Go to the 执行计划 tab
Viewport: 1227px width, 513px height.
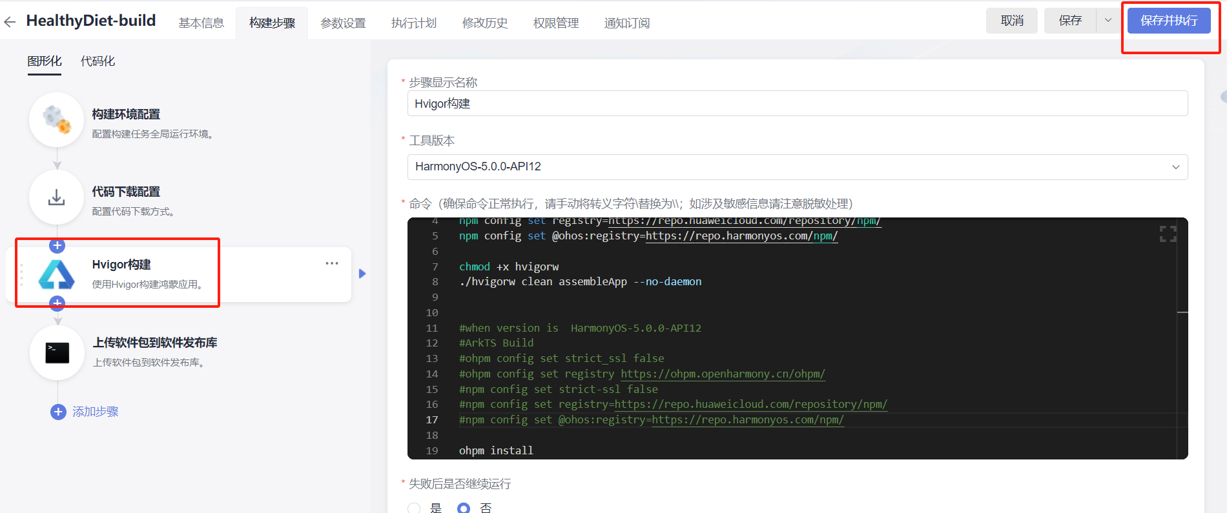click(414, 23)
